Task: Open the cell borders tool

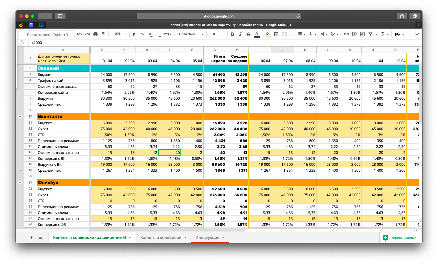Action: pos(276,34)
